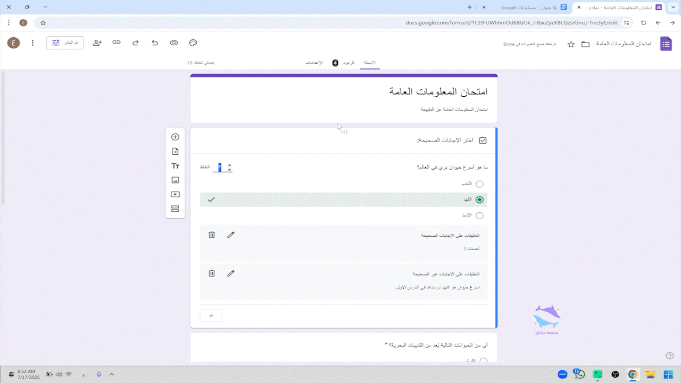Viewport: 681px width, 383px height.
Task: Switch to the الإعدادات tab
Action: point(314,63)
